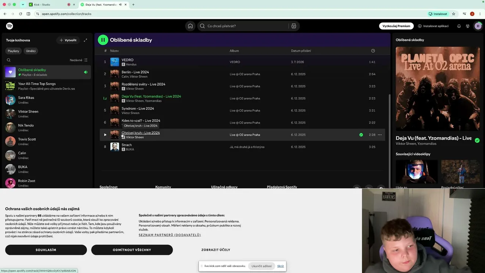Open album Já, mé druhé já a Kristýna
This screenshot has width=485, height=273.
point(247,147)
